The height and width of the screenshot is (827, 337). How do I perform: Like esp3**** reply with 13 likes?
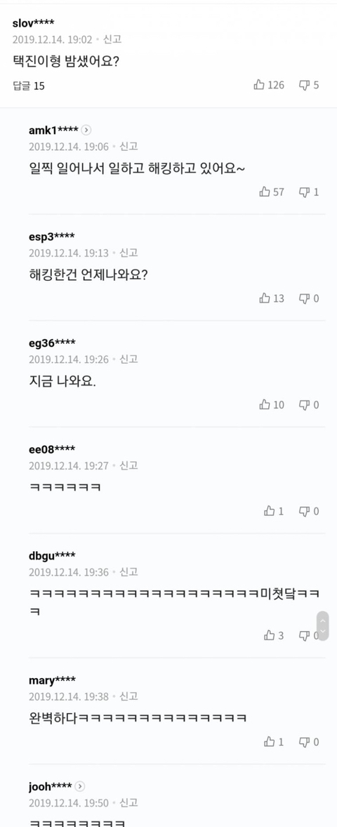click(272, 298)
